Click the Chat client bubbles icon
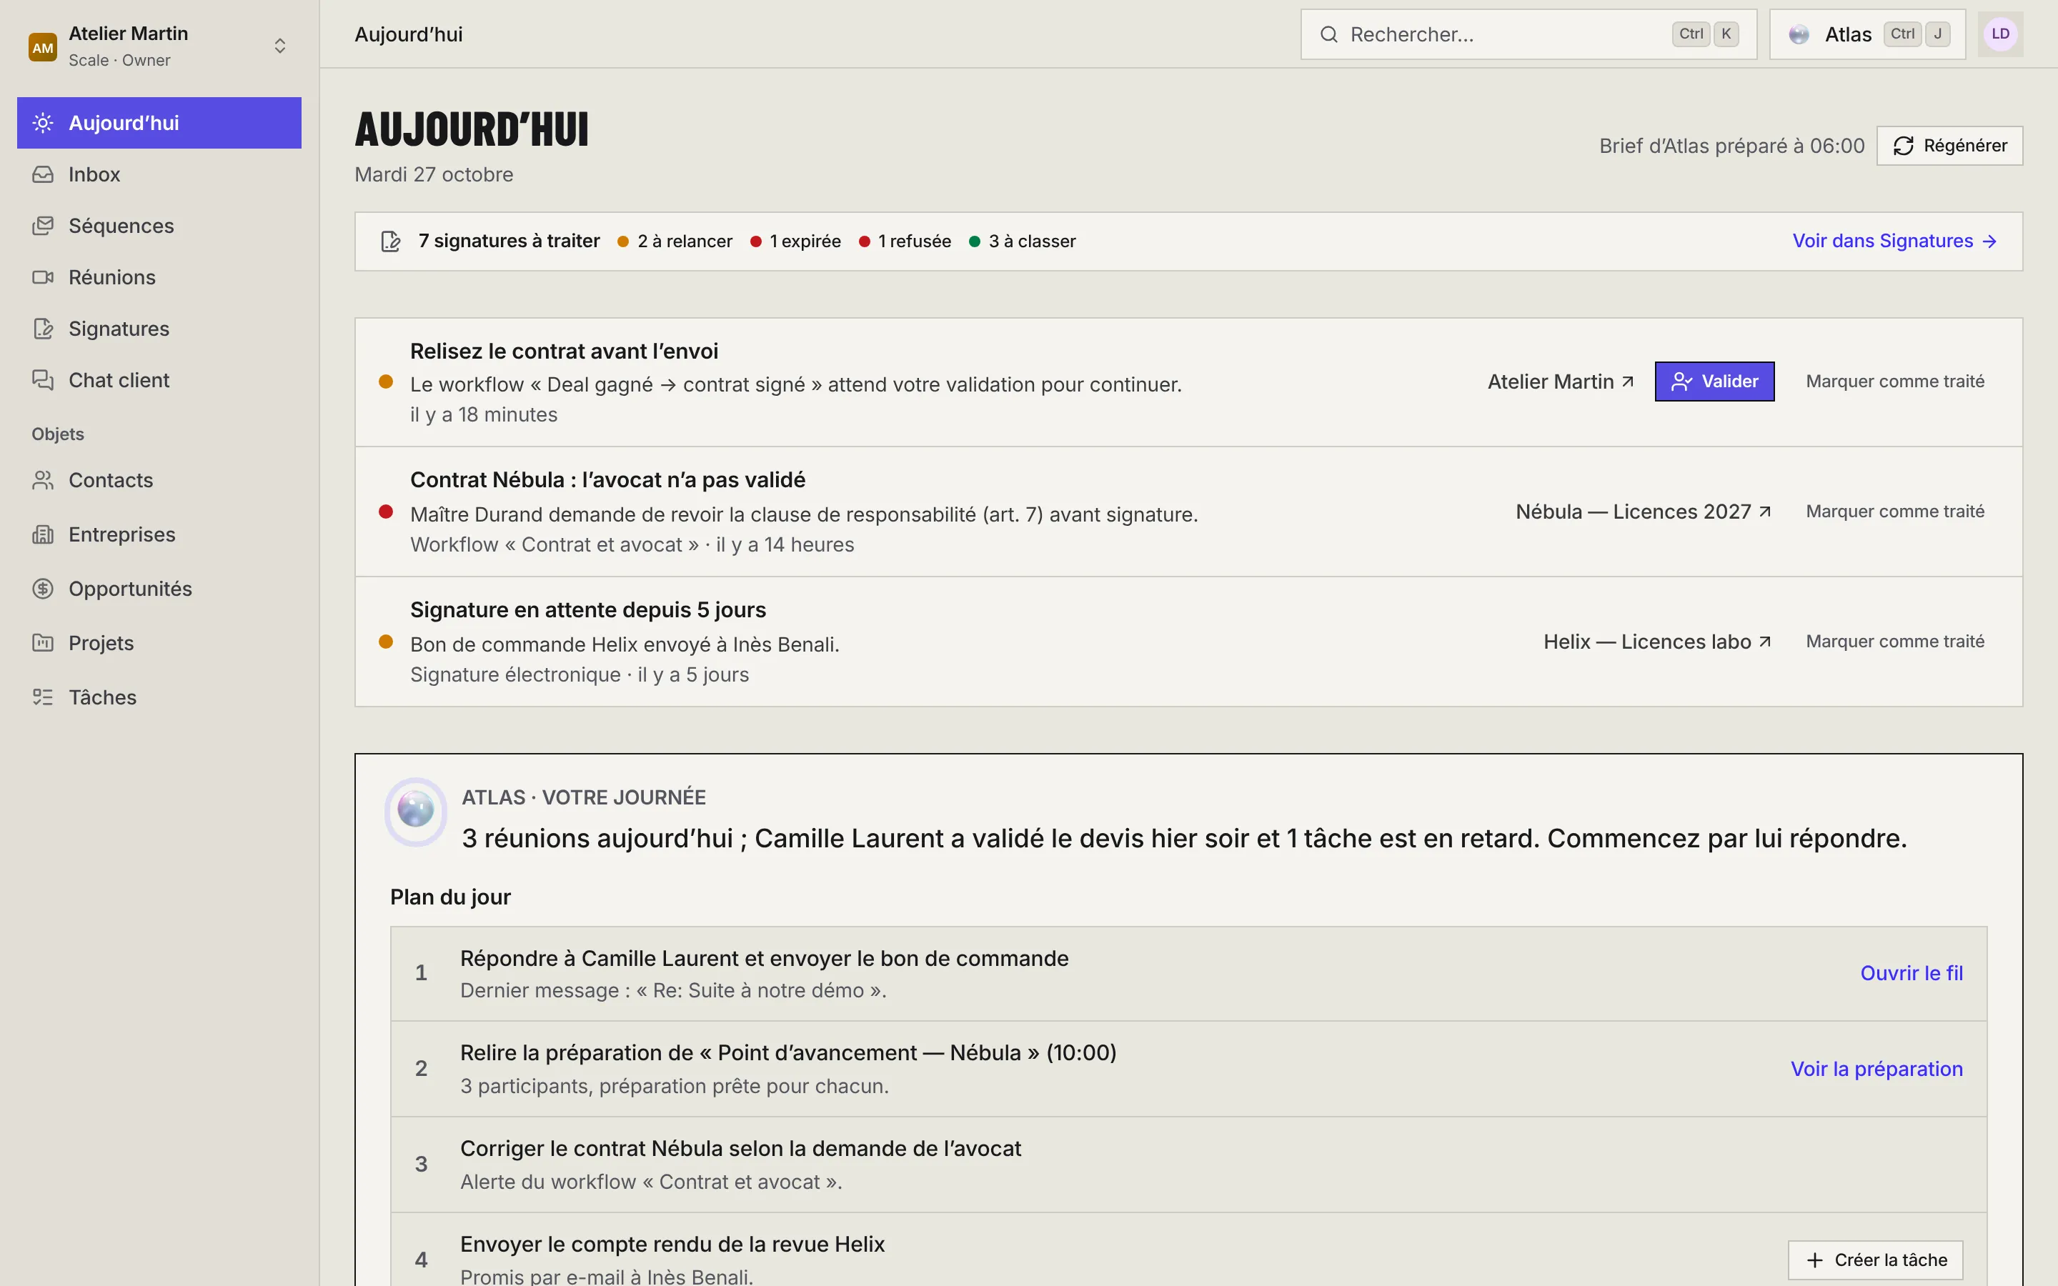The width and height of the screenshot is (2058, 1286). [43, 380]
